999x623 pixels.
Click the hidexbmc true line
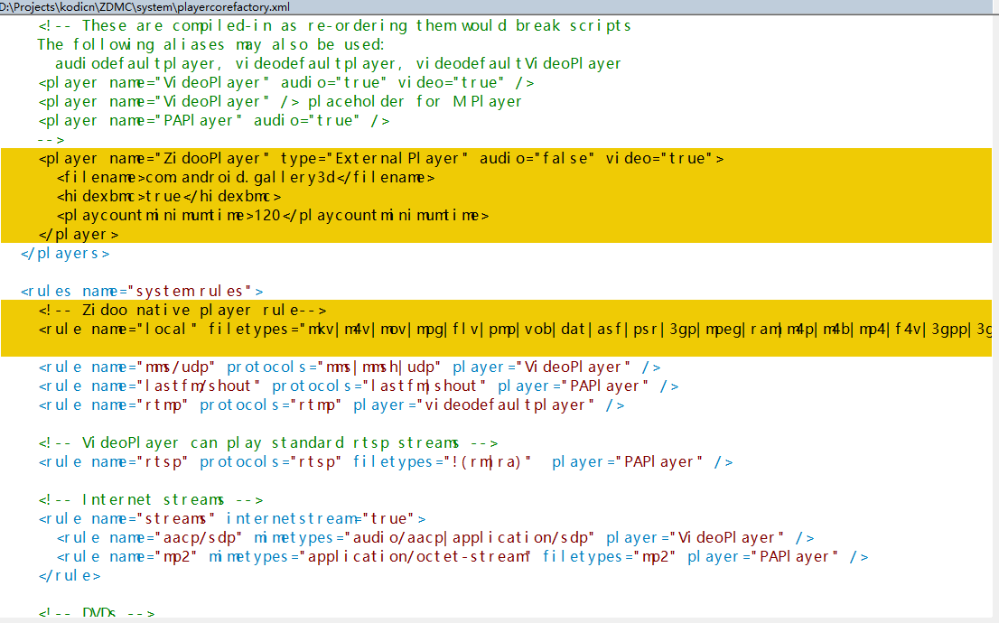click(169, 196)
